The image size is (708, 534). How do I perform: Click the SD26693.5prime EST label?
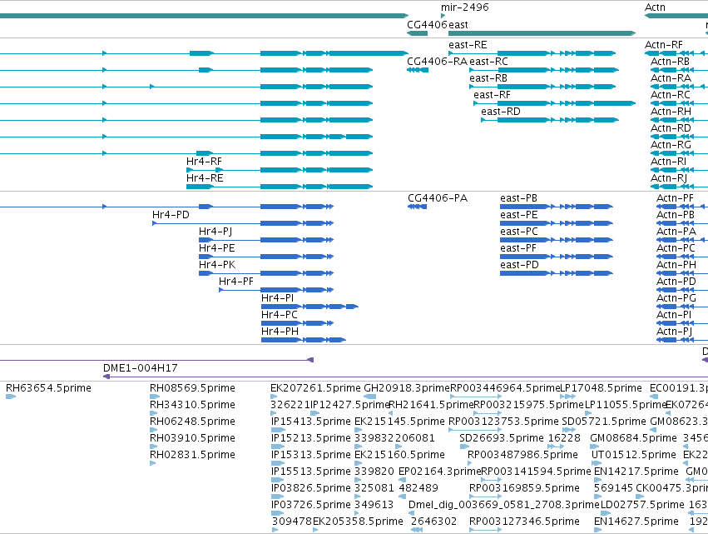(x=502, y=438)
